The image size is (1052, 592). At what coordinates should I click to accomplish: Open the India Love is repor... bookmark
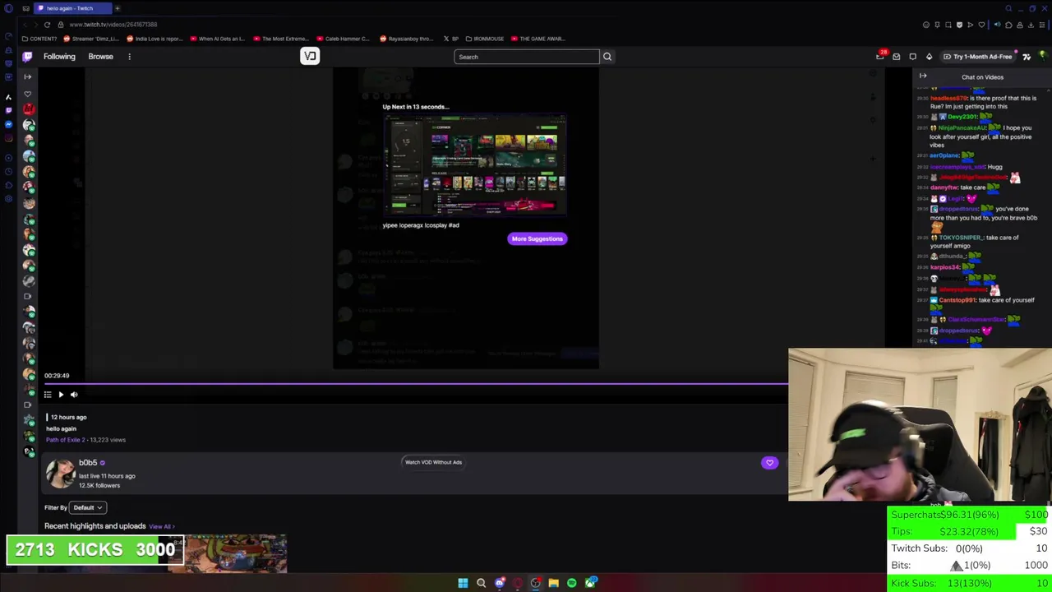click(155, 39)
